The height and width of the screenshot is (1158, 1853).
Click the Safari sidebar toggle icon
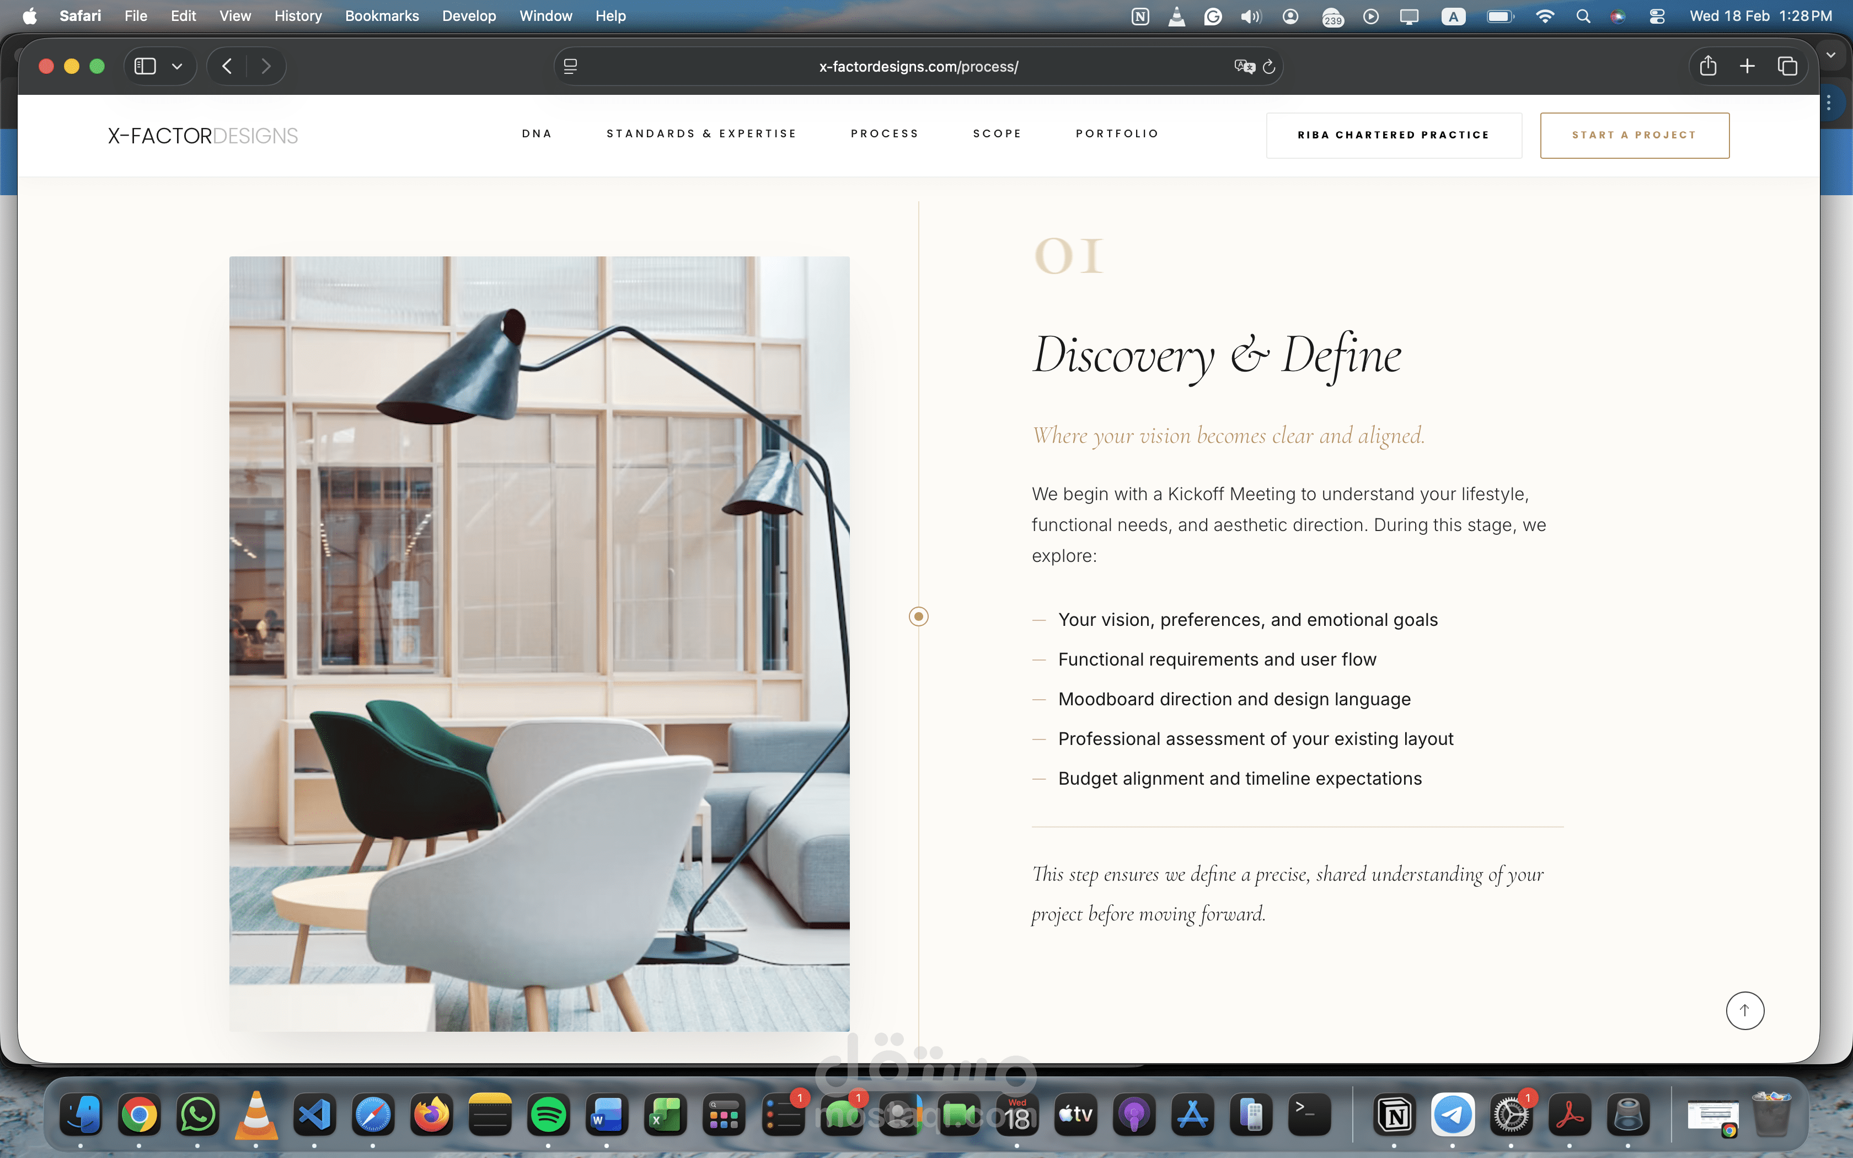point(144,67)
